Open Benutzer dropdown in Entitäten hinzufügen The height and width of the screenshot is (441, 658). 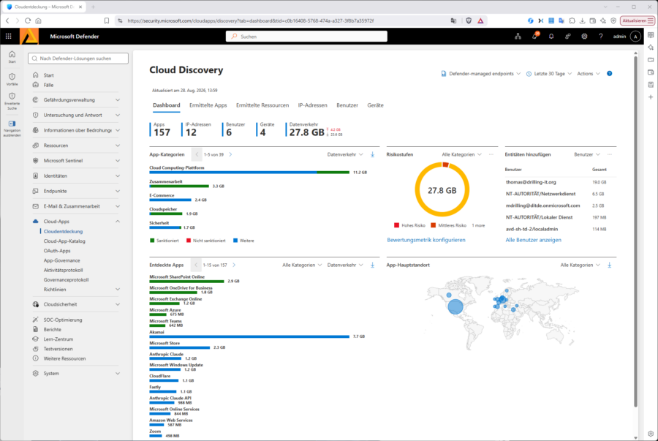point(587,154)
